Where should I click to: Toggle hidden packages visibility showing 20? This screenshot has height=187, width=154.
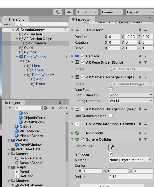(63, 108)
